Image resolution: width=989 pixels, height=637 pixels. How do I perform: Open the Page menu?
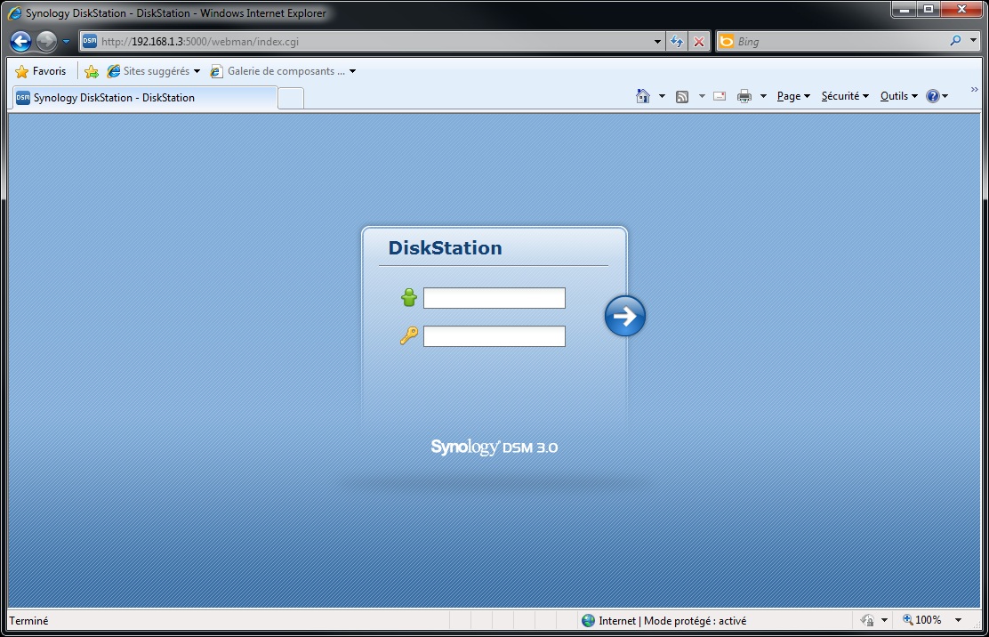[x=793, y=96]
